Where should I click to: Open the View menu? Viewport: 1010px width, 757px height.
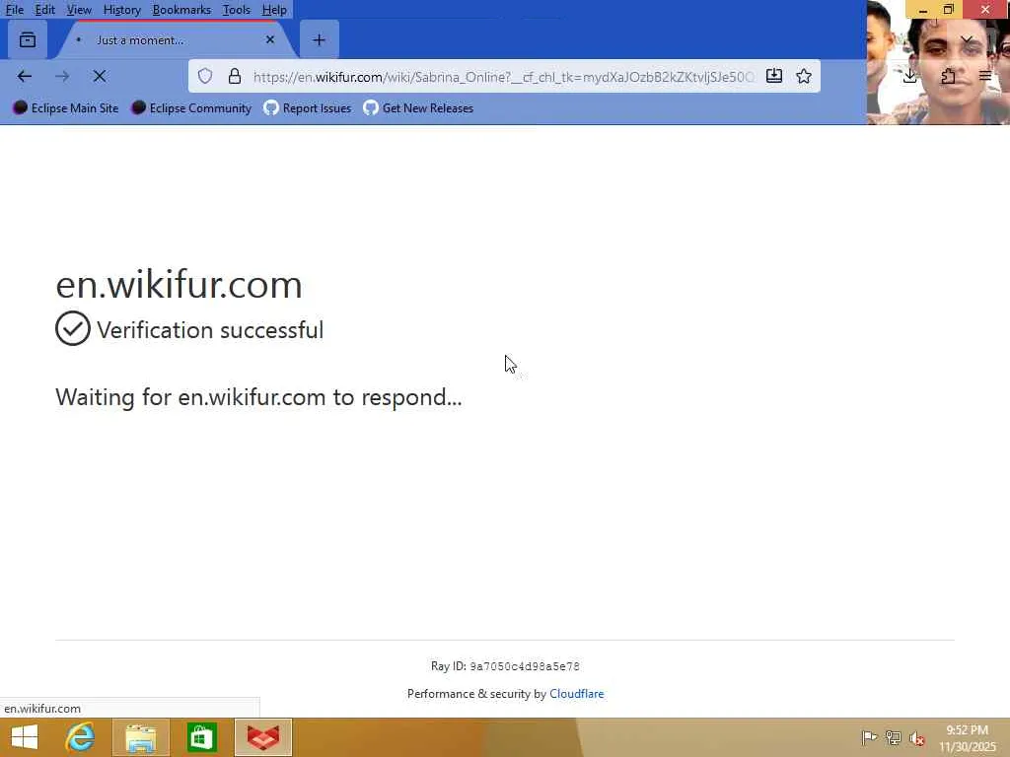coord(79,10)
